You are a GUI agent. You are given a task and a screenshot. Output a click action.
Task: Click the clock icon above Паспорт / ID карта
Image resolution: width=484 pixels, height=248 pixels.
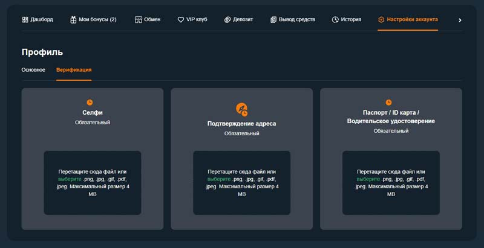(388, 103)
